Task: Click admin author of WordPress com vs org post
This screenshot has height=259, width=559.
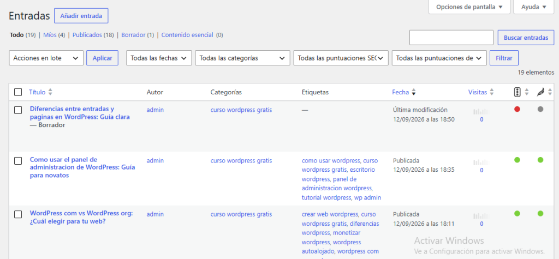Action: click(x=155, y=214)
